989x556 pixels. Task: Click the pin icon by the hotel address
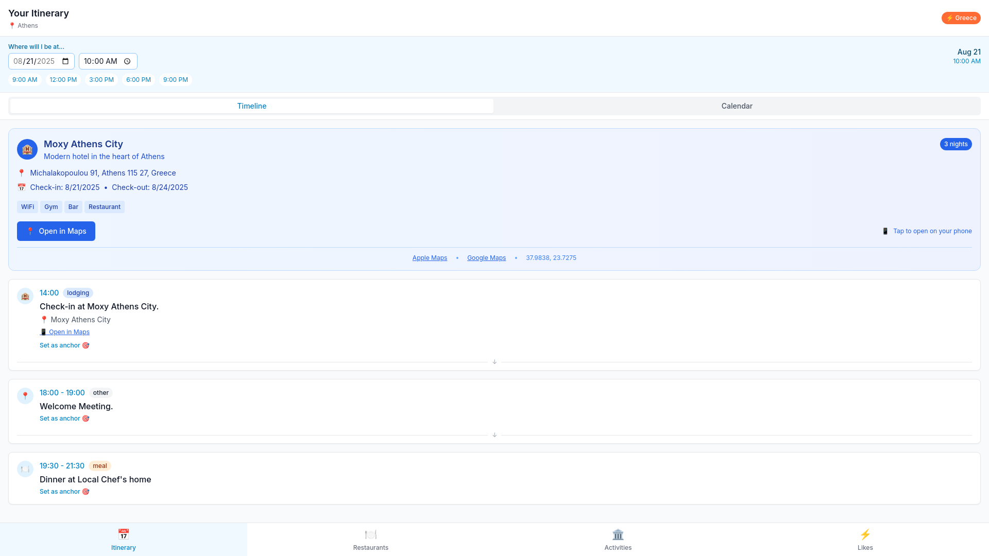click(21, 173)
